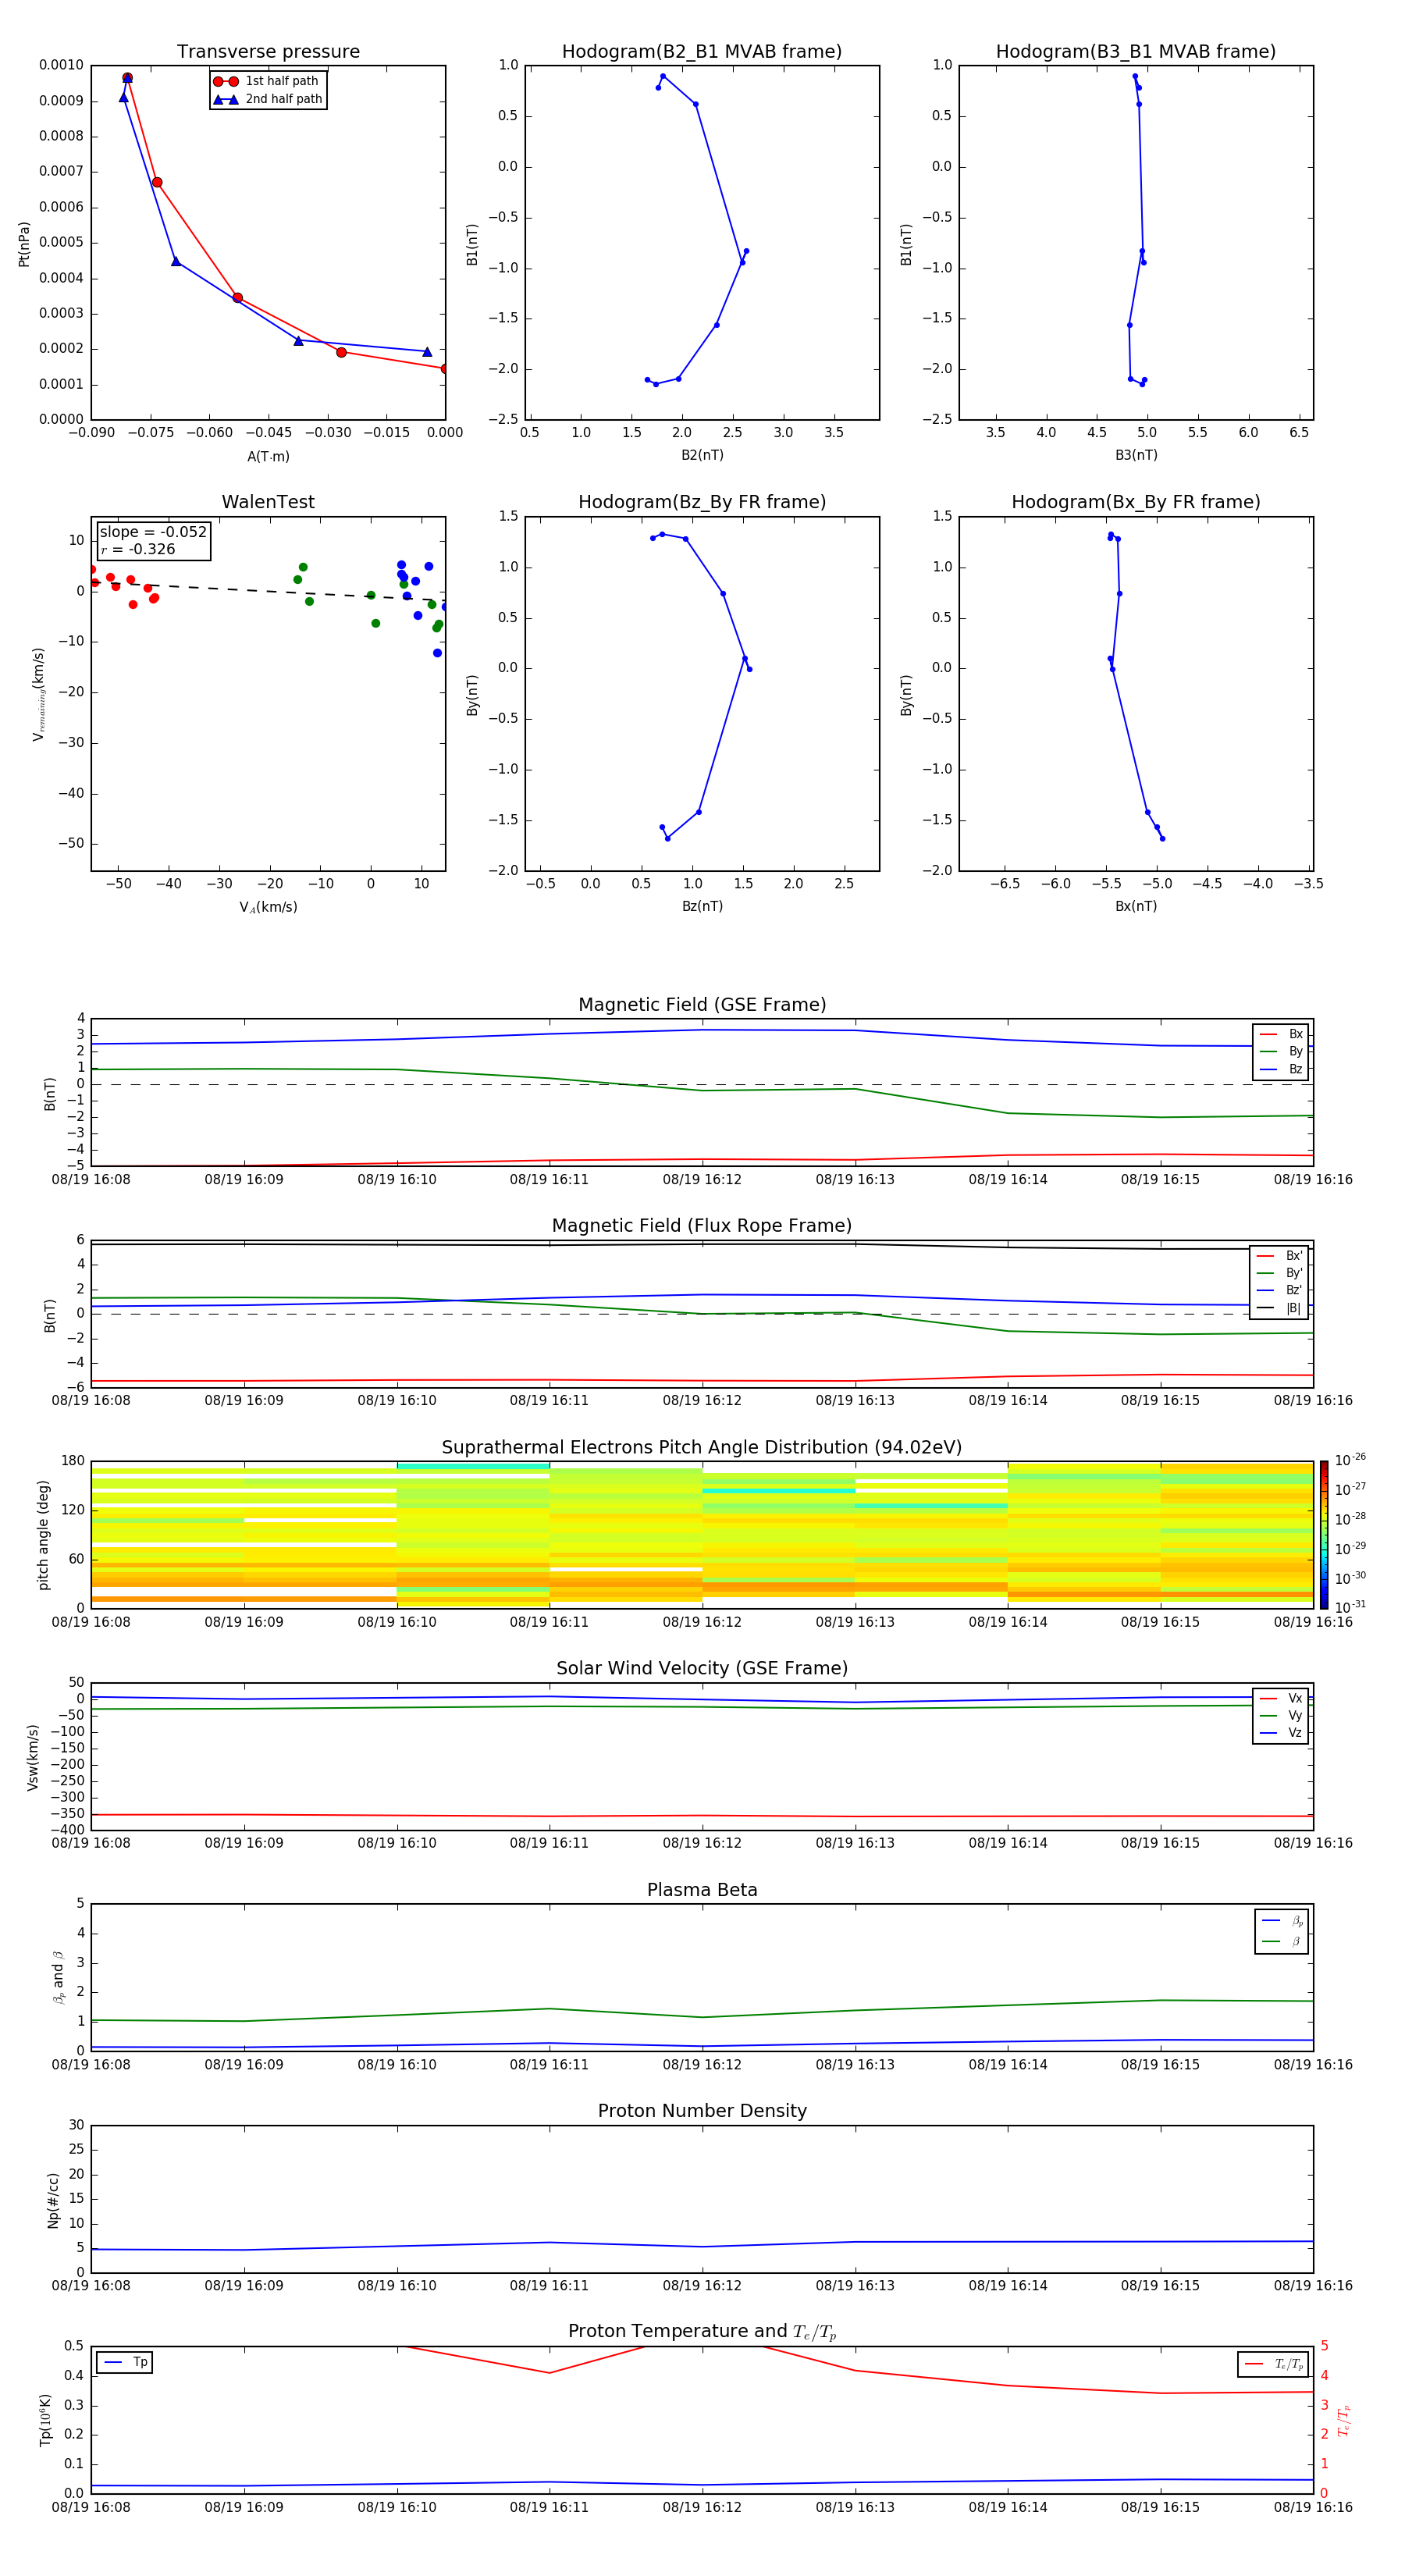Click the 'Hodogram(B3_B1 MVAB frame)' title

coord(1136,52)
